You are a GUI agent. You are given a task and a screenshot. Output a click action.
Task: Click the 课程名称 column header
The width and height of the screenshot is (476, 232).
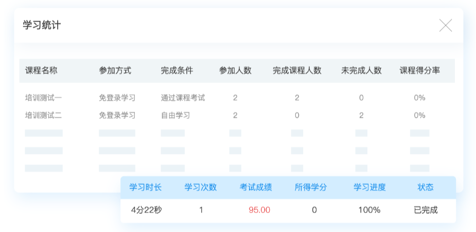tap(41, 71)
